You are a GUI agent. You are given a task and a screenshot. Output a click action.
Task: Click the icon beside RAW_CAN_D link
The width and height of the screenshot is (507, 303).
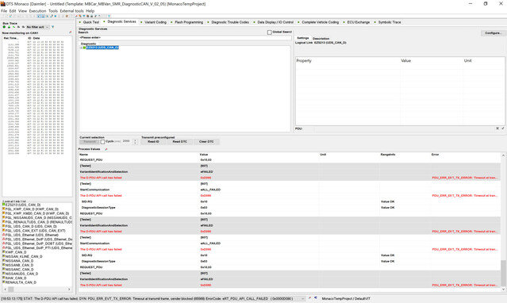click(x=3, y=278)
